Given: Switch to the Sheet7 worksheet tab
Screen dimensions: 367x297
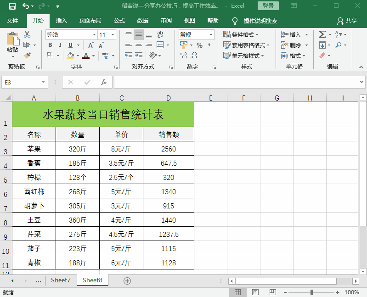Looking at the screenshot, I should pos(61,280).
